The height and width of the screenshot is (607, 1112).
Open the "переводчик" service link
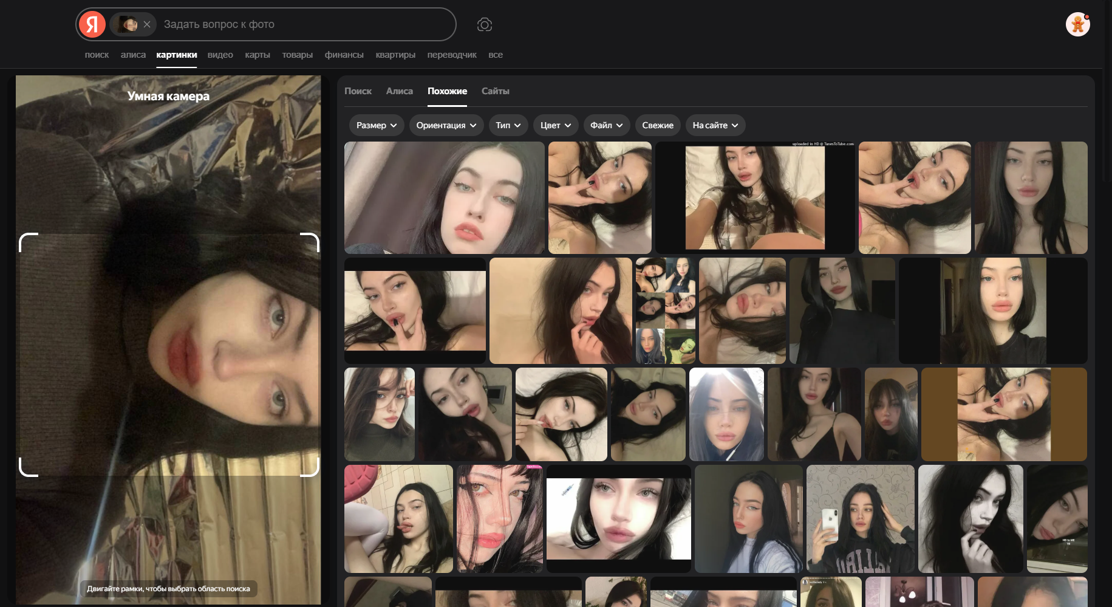click(x=452, y=55)
